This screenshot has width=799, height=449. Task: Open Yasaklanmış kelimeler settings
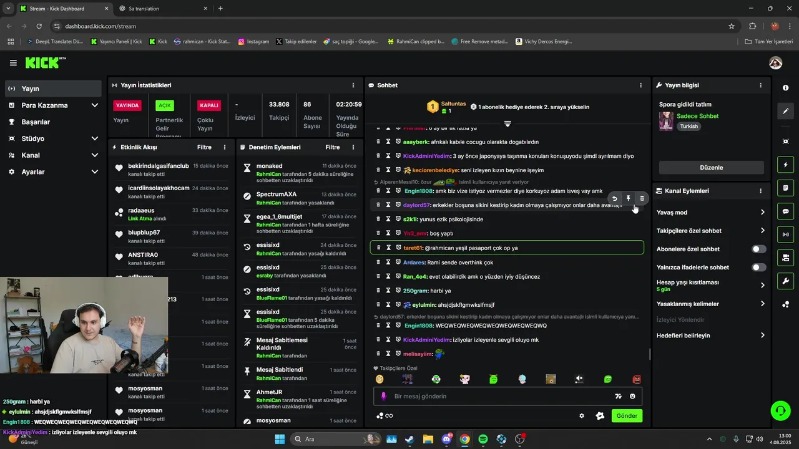pyautogui.click(x=711, y=304)
